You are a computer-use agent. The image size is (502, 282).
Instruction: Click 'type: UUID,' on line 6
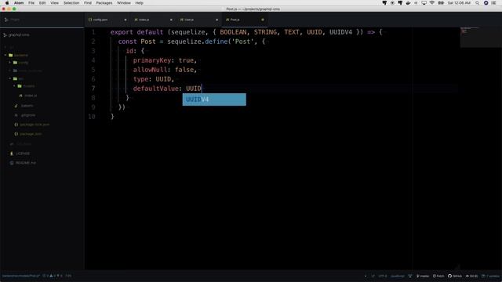[x=154, y=79]
